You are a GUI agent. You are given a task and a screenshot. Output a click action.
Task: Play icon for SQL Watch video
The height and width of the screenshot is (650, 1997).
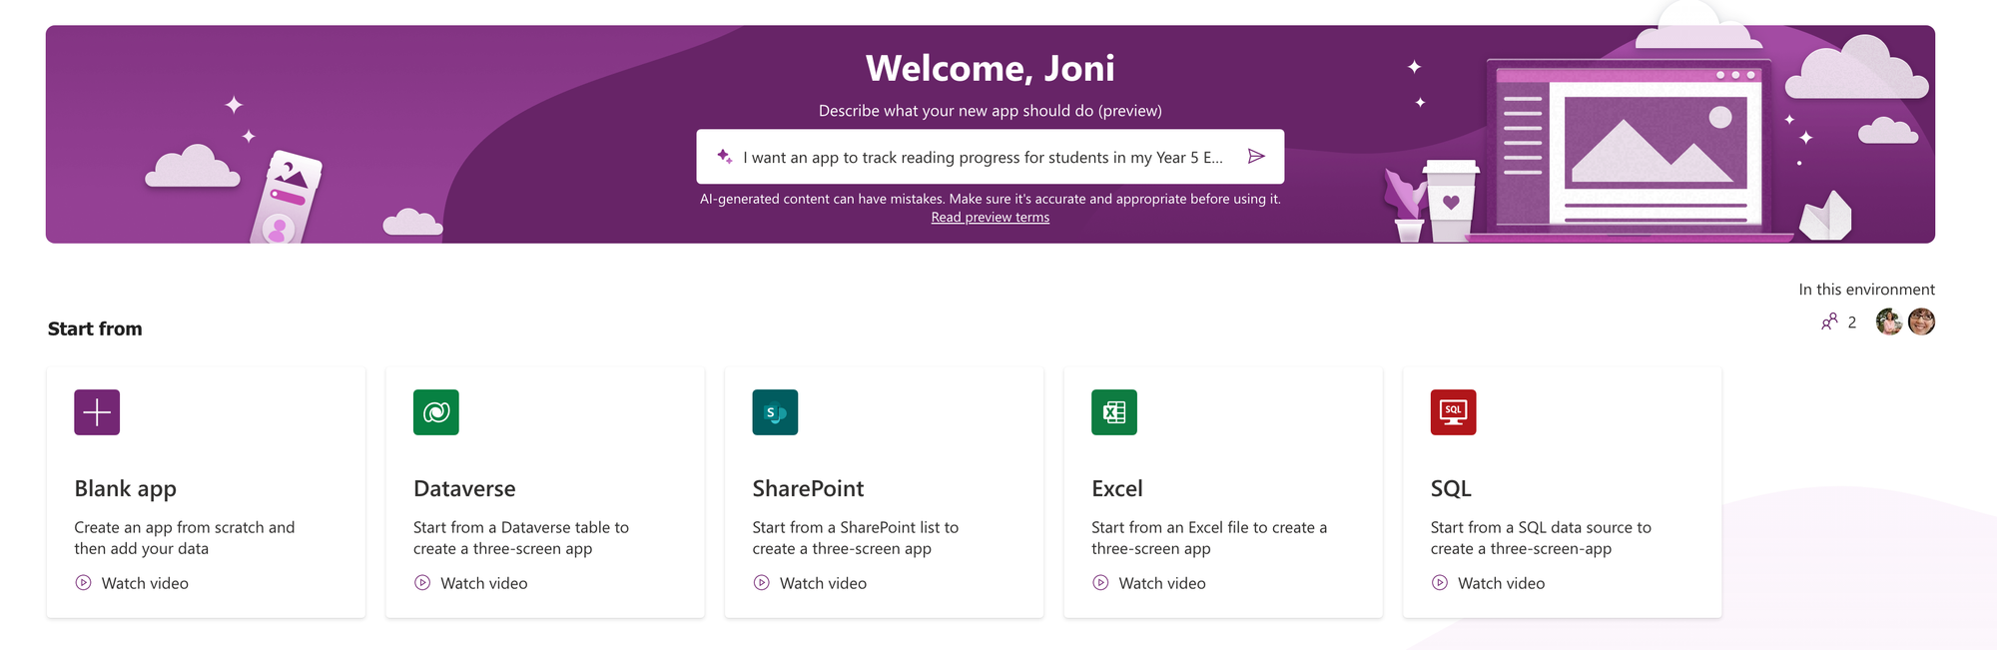1440,583
